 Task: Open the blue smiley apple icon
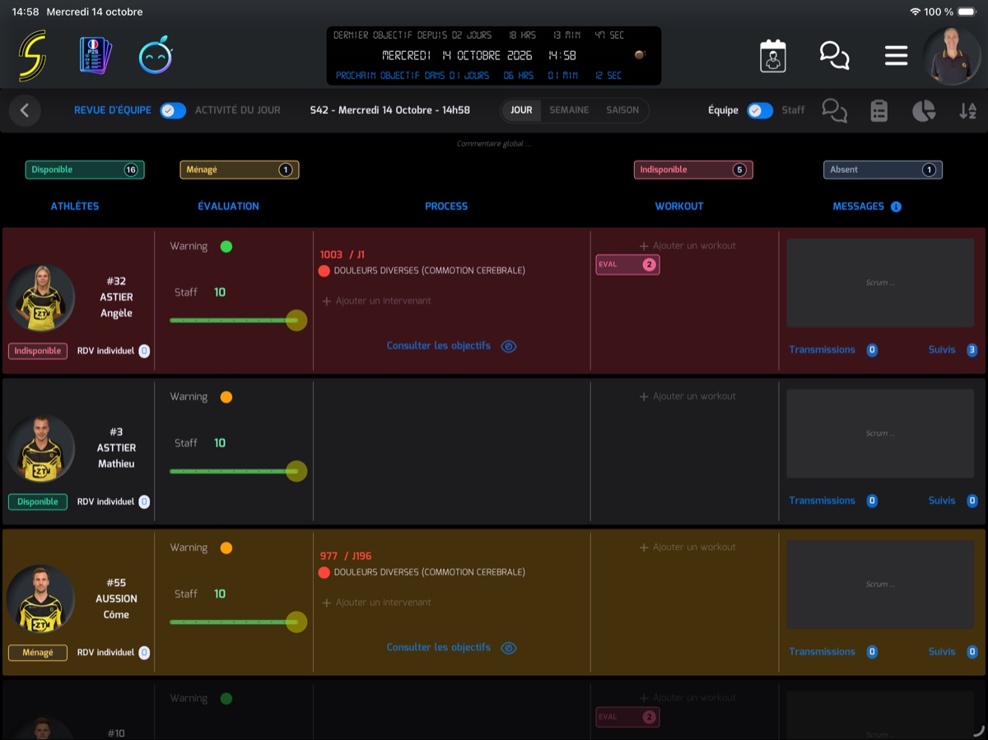click(155, 56)
